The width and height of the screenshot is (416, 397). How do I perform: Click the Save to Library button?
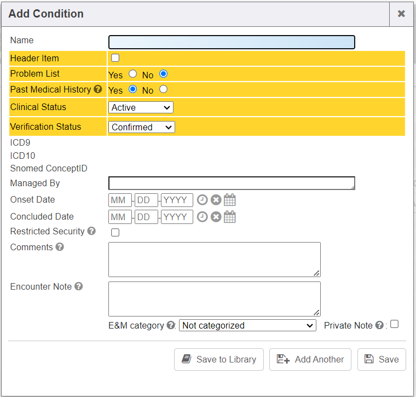click(x=219, y=359)
